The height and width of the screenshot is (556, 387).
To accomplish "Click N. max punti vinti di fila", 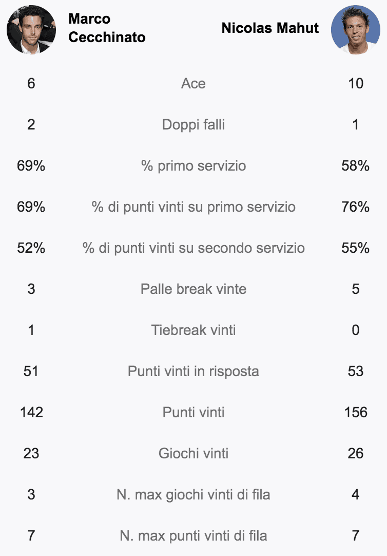I will [193, 536].
